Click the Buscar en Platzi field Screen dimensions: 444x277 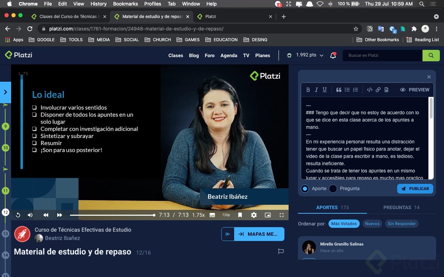pyautogui.click(x=383, y=55)
